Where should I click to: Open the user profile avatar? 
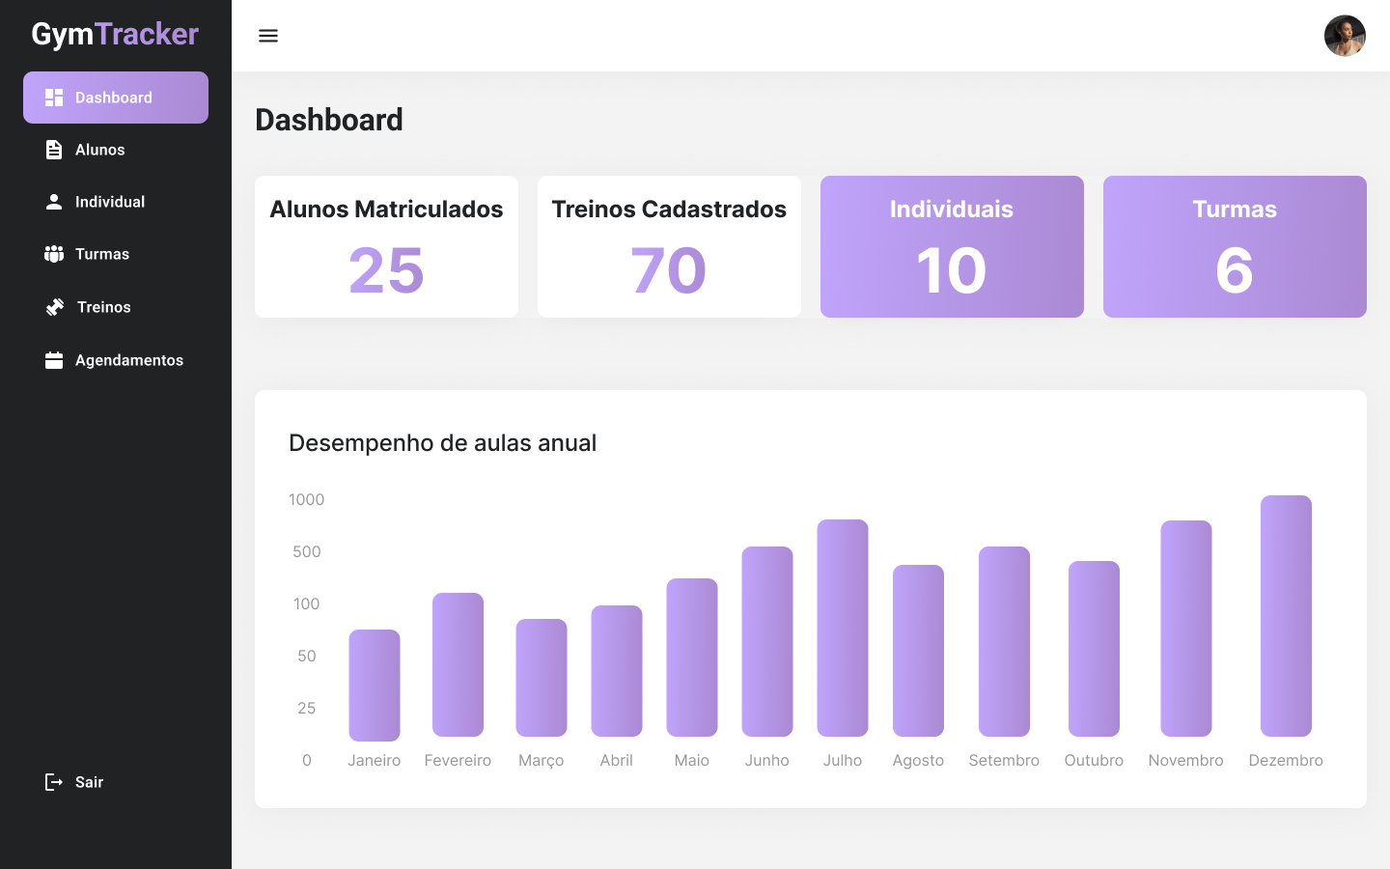(1344, 36)
